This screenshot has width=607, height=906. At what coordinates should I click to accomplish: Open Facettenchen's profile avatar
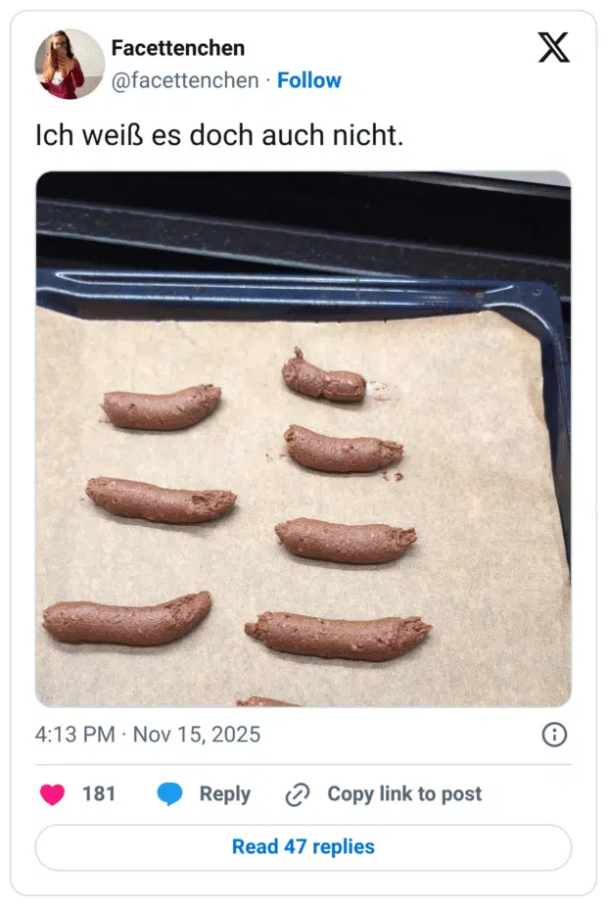tap(69, 64)
